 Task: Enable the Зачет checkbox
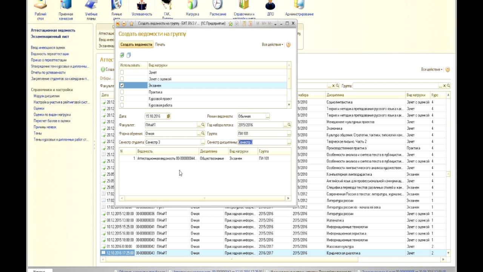point(122,72)
